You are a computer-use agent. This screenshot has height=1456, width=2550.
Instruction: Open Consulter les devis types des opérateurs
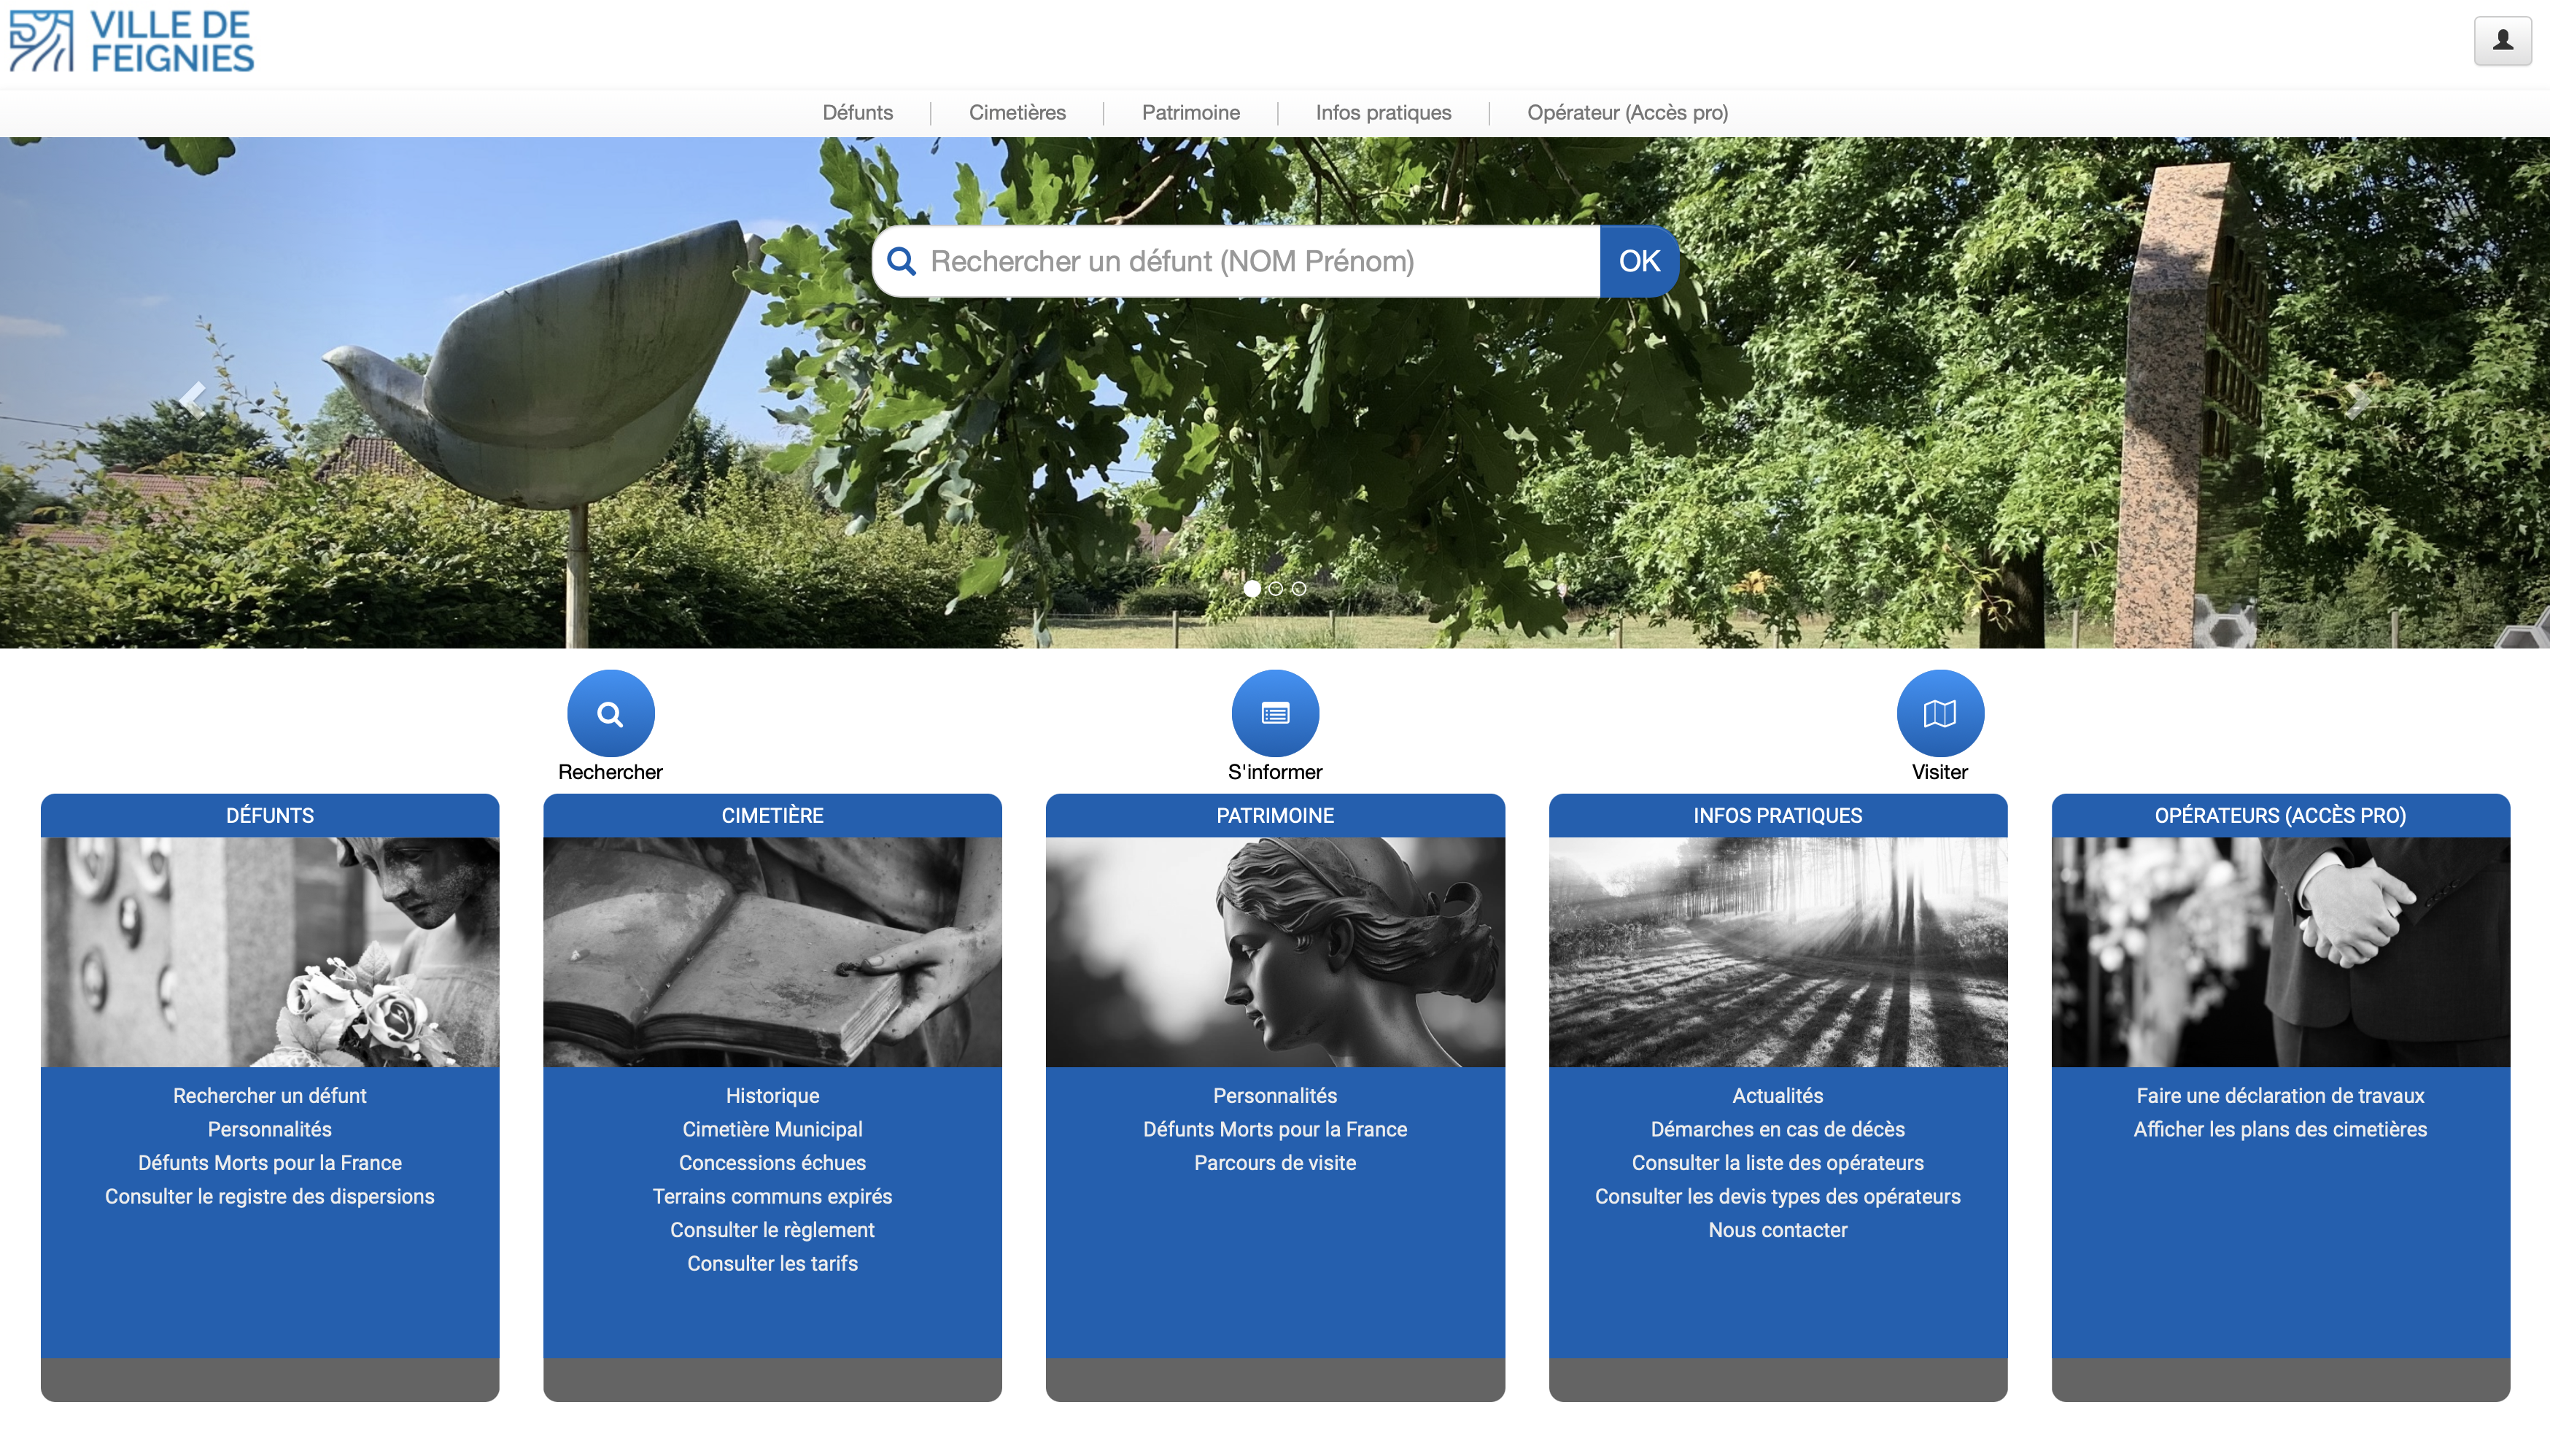point(1778,1197)
